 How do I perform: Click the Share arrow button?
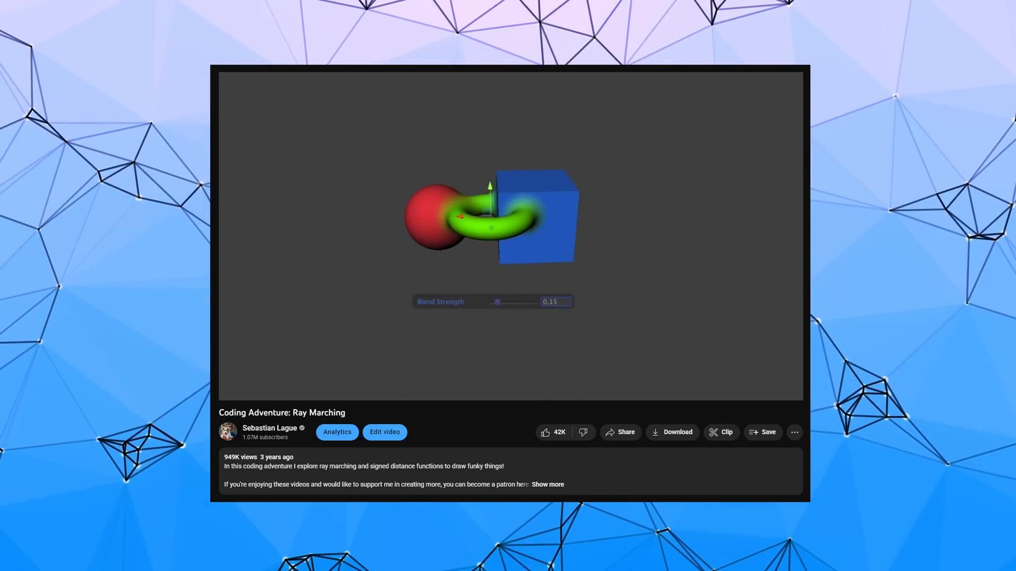tap(620, 432)
